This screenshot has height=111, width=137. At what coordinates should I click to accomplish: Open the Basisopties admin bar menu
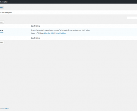coord(4,2)
